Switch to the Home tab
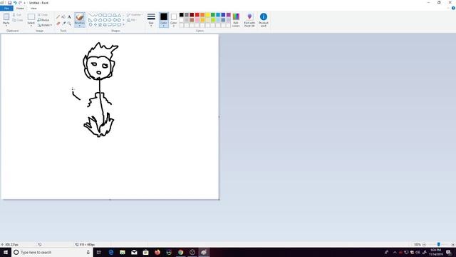The image size is (456, 257). 20,9
